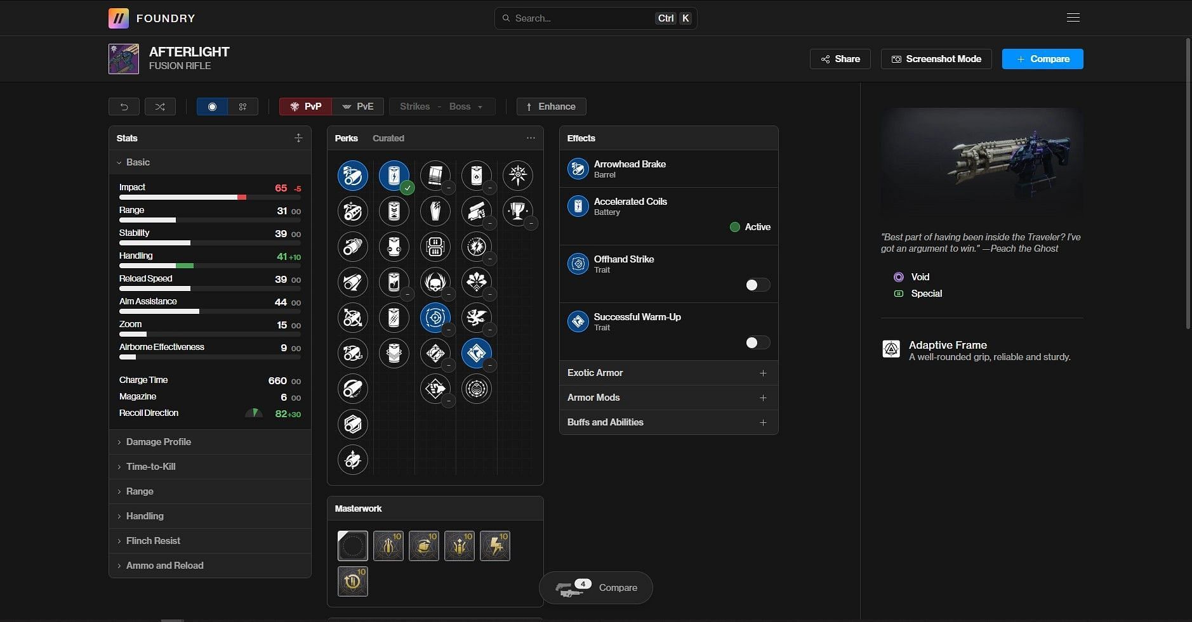1192x622 pixels.
Task: Click the FOUNDRY home link text
Action: (x=166, y=18)
